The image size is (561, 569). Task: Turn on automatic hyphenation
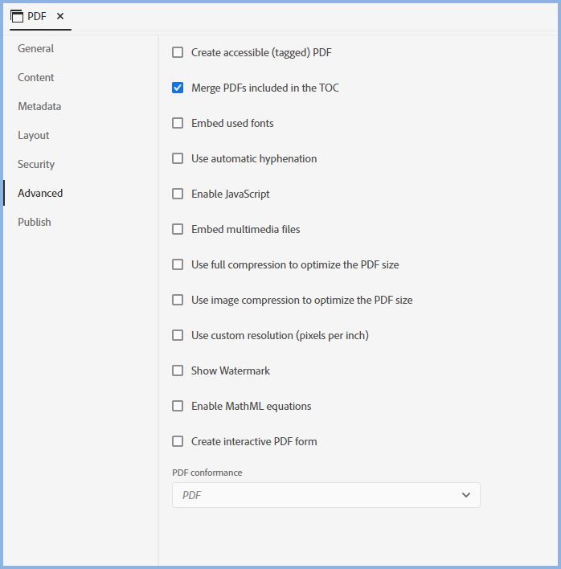(178, 159)
